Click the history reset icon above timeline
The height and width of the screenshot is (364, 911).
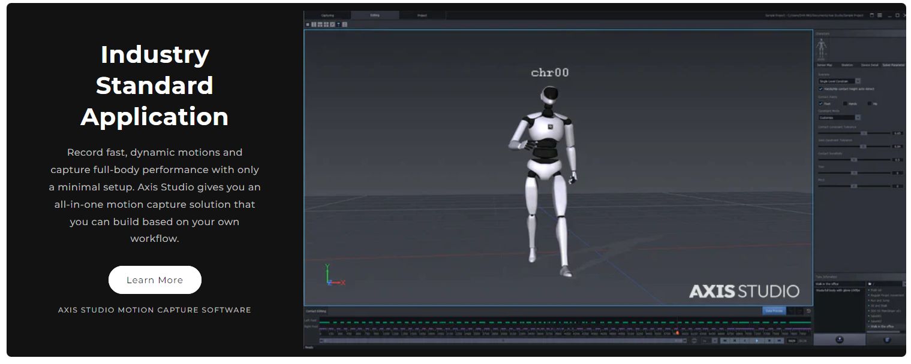tap(808, 311)
